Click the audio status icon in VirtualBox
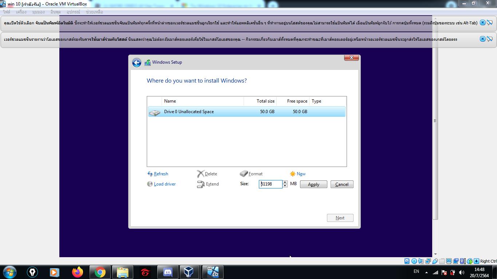This screenshot has width=497, height=279. (421, 261)
